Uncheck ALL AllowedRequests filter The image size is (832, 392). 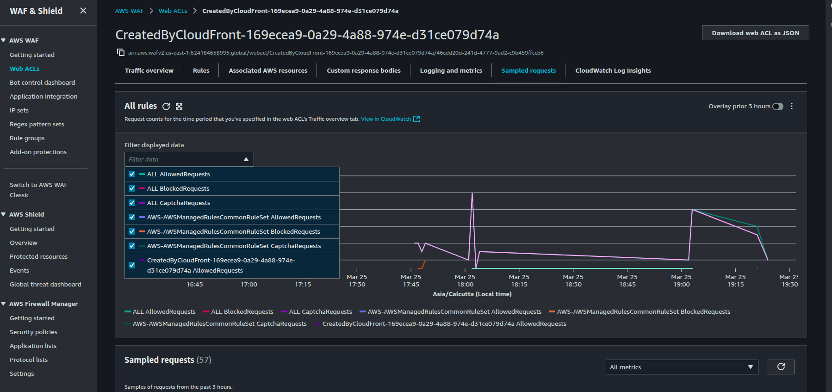(132, 174)
